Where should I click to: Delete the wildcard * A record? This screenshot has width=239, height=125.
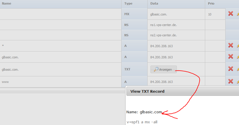[x=231, y=45]
